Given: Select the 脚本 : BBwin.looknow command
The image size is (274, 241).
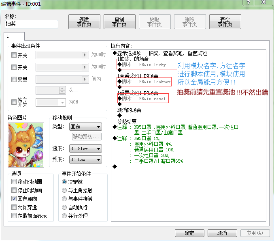Looking at the screenshot, I should (144, 82).
